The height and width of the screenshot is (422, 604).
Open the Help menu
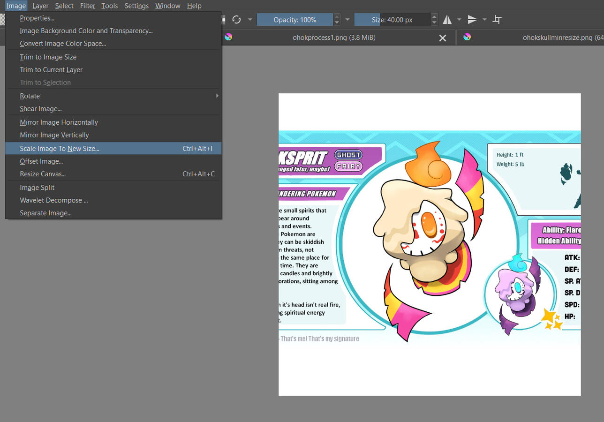click(194, 6)
